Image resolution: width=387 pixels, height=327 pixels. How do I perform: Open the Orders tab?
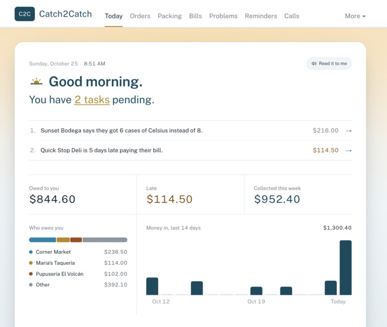140,16
